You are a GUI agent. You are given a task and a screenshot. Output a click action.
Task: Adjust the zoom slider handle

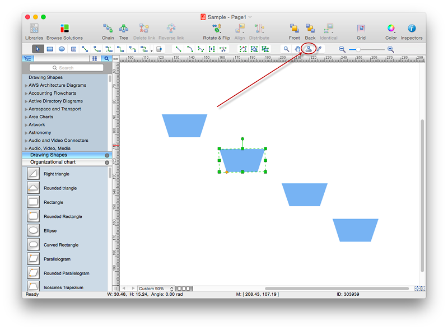[x=358, y=49]
